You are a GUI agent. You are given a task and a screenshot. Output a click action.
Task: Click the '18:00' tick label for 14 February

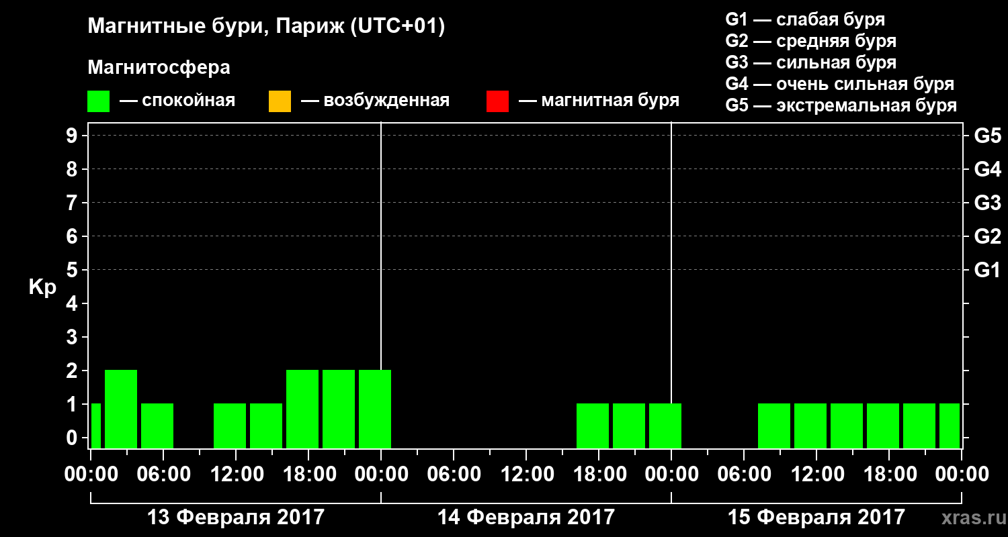coord(599,475)
